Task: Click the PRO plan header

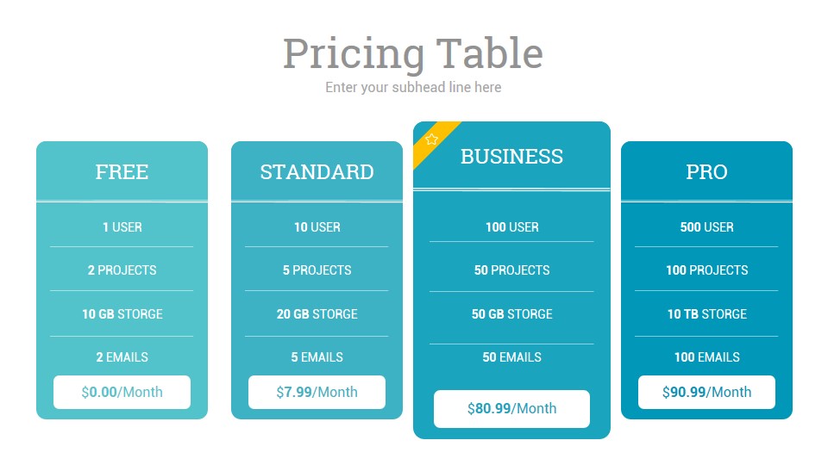Action: (x=706, y=172)
